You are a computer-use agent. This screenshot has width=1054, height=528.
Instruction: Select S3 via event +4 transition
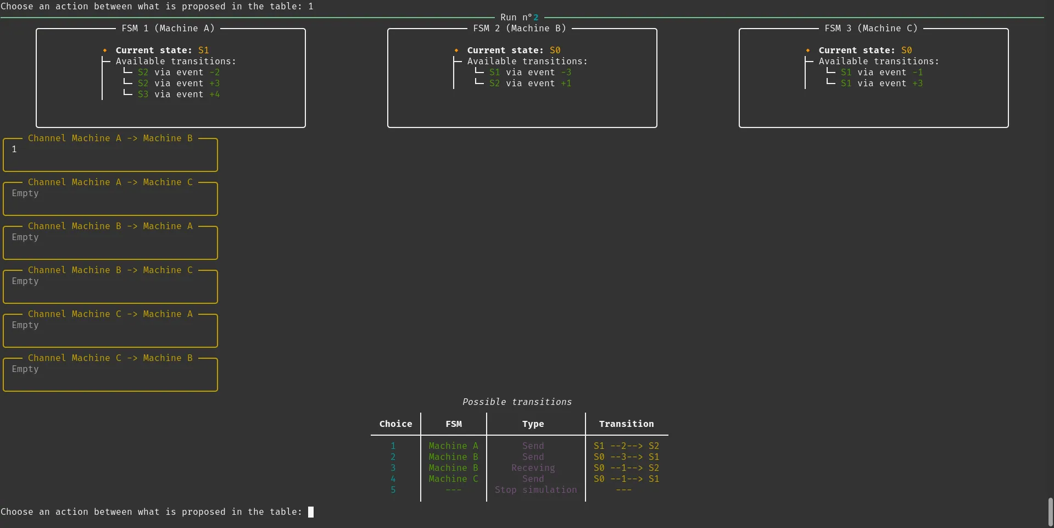pos(179,95)
